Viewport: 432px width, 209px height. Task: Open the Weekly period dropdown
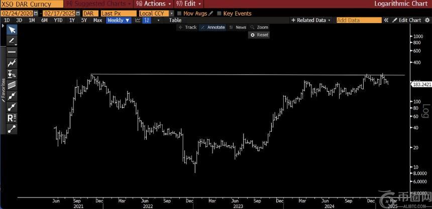pos(119,20)
